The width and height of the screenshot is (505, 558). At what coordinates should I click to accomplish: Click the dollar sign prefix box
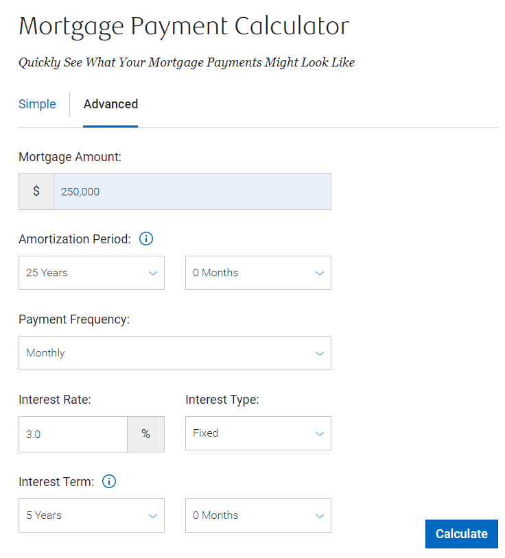coord(36,191)
